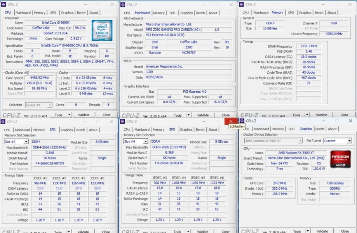The image size is (357, 233).
Task: Switch to the CPU tab in the Slot #2 SPD window
Action: (7, 130)
